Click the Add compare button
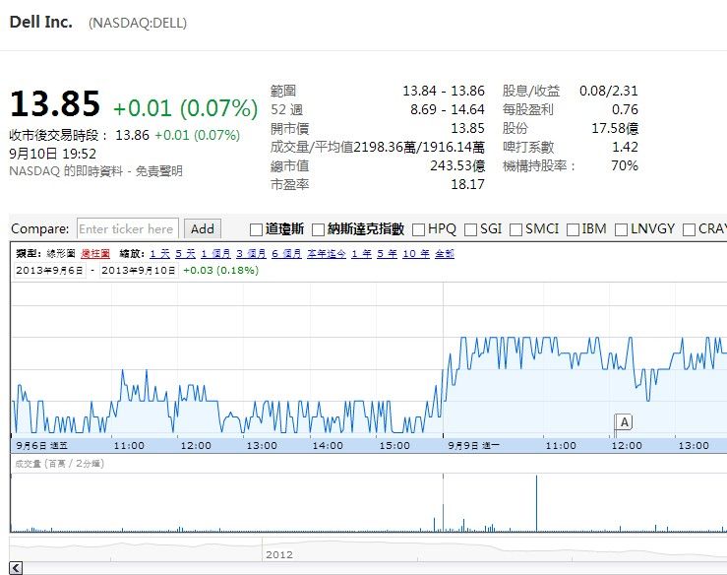This screenshot has height=575, width=727. pos(202,228)
